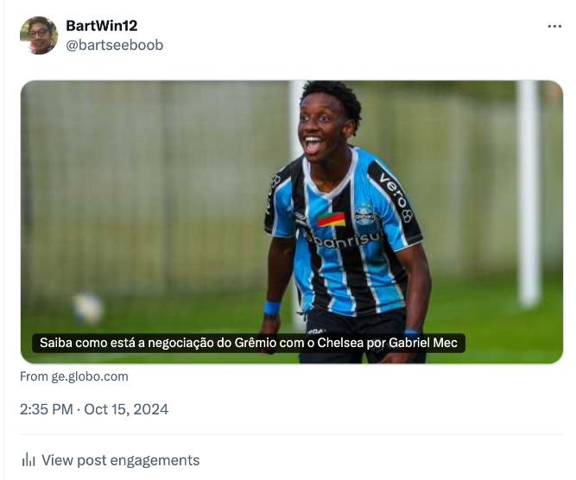Open the three-dot more options menu
The height and width of the screenshot is (480, 576).
[554, 27]
